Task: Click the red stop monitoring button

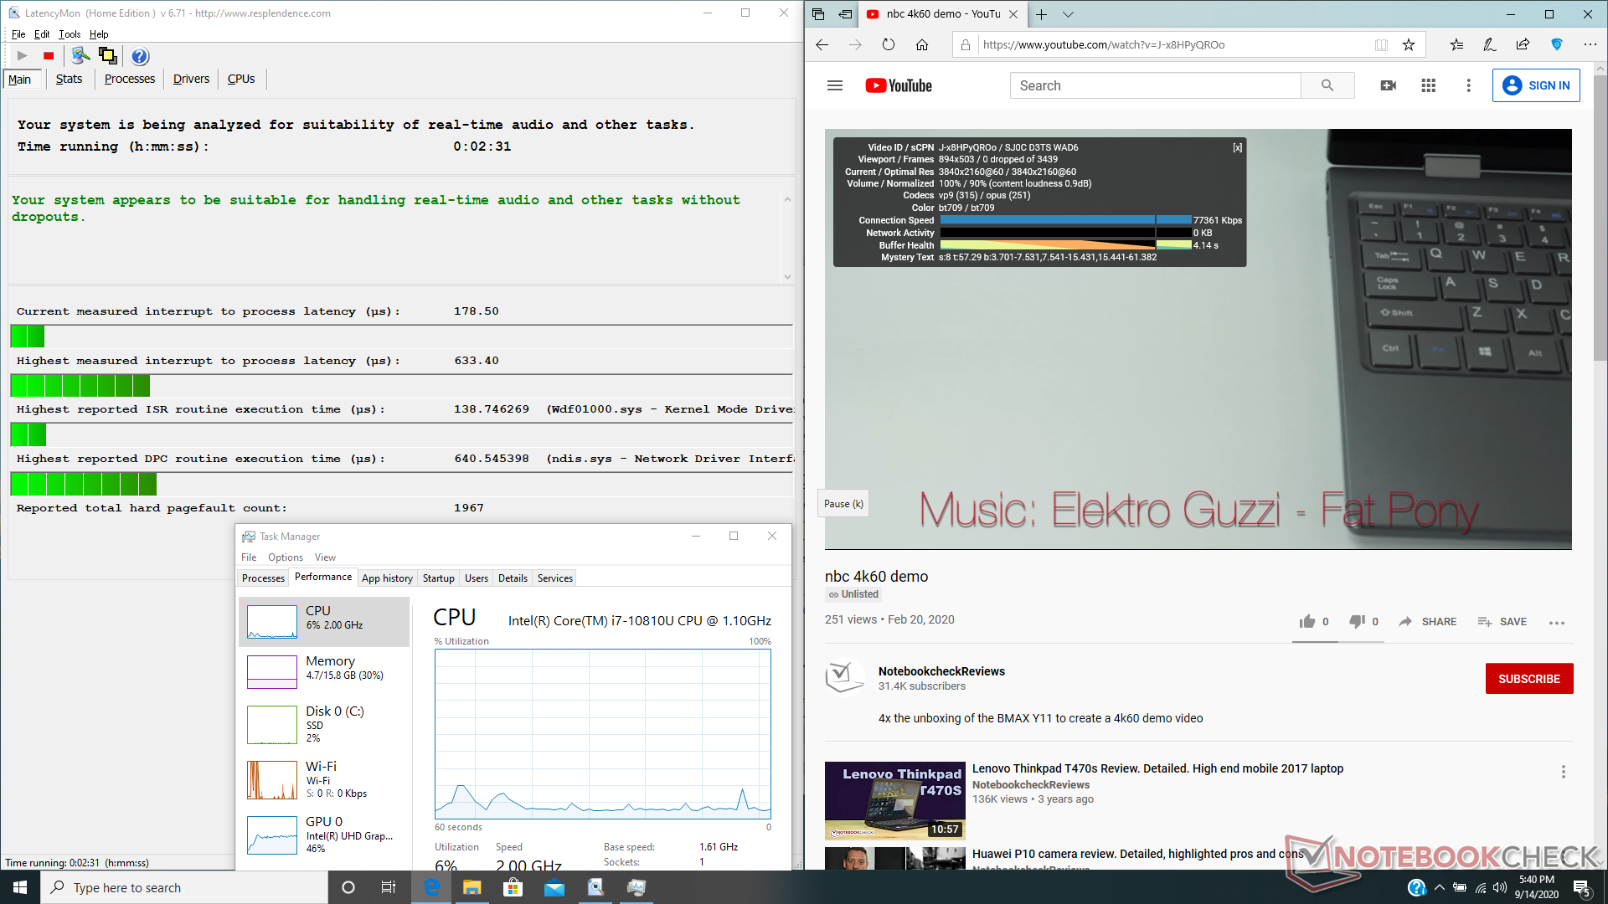Action: 49,56
